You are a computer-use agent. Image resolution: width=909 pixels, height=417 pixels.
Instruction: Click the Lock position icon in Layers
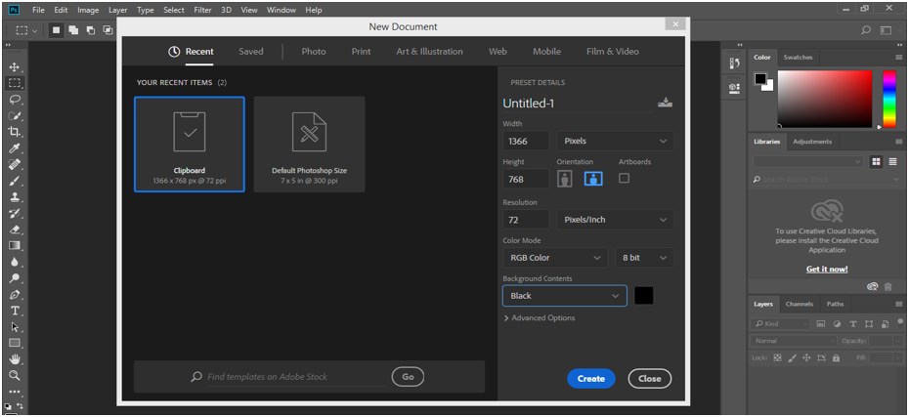[x=806, y=358]
